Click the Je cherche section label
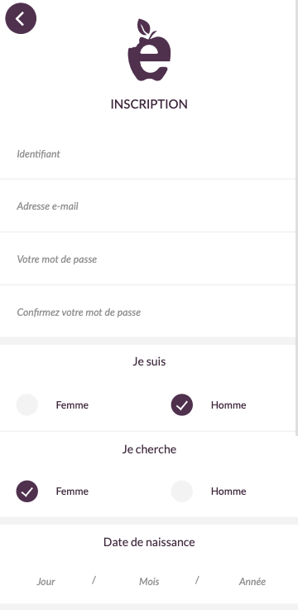Screen dimensions: 298x610 (x=149, y=449)
